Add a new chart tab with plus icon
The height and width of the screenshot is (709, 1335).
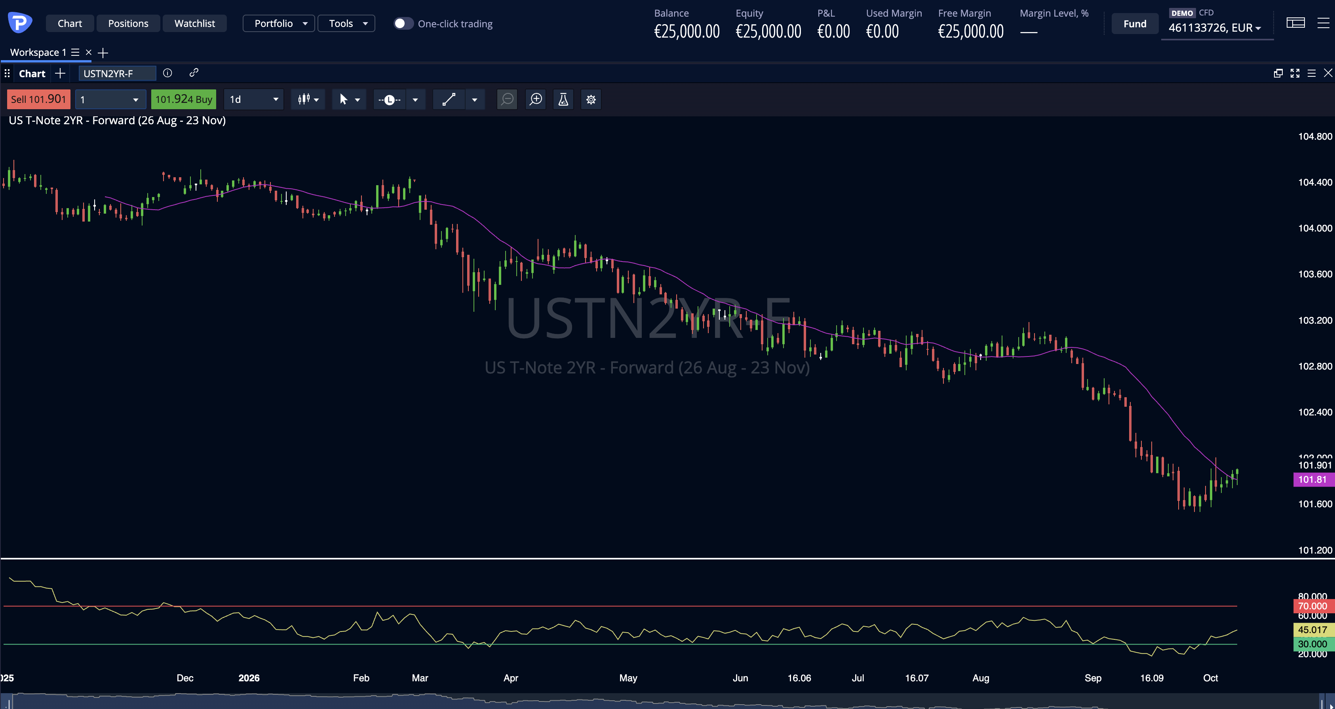[60, 73]
